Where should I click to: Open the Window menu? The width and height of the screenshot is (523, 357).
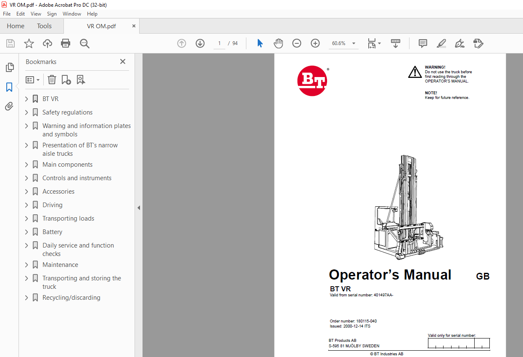(72, 14)
